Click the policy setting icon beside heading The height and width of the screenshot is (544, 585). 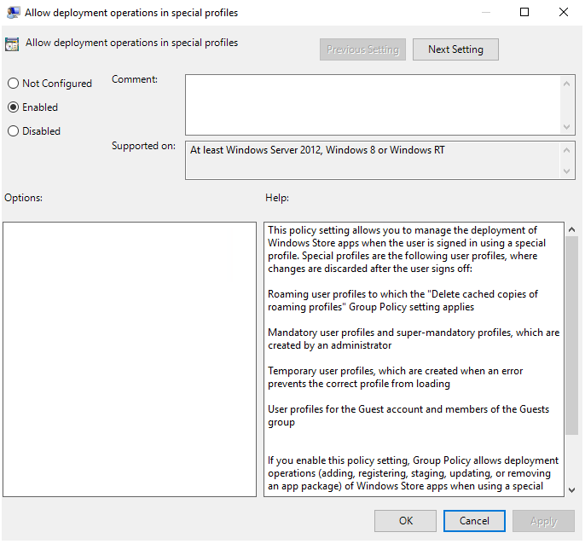coord(12,44)
